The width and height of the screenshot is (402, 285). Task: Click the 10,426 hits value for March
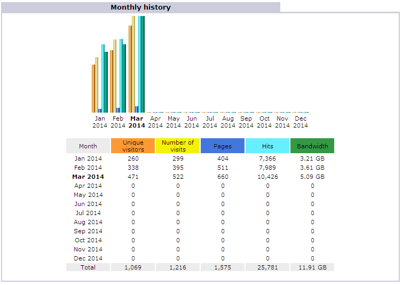[267, 177]
